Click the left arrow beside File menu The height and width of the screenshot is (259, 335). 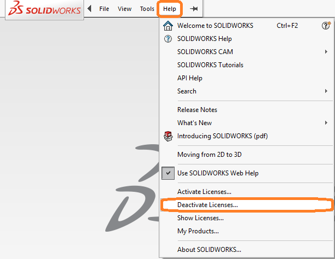pyautogui.click(x=89, y=9)
